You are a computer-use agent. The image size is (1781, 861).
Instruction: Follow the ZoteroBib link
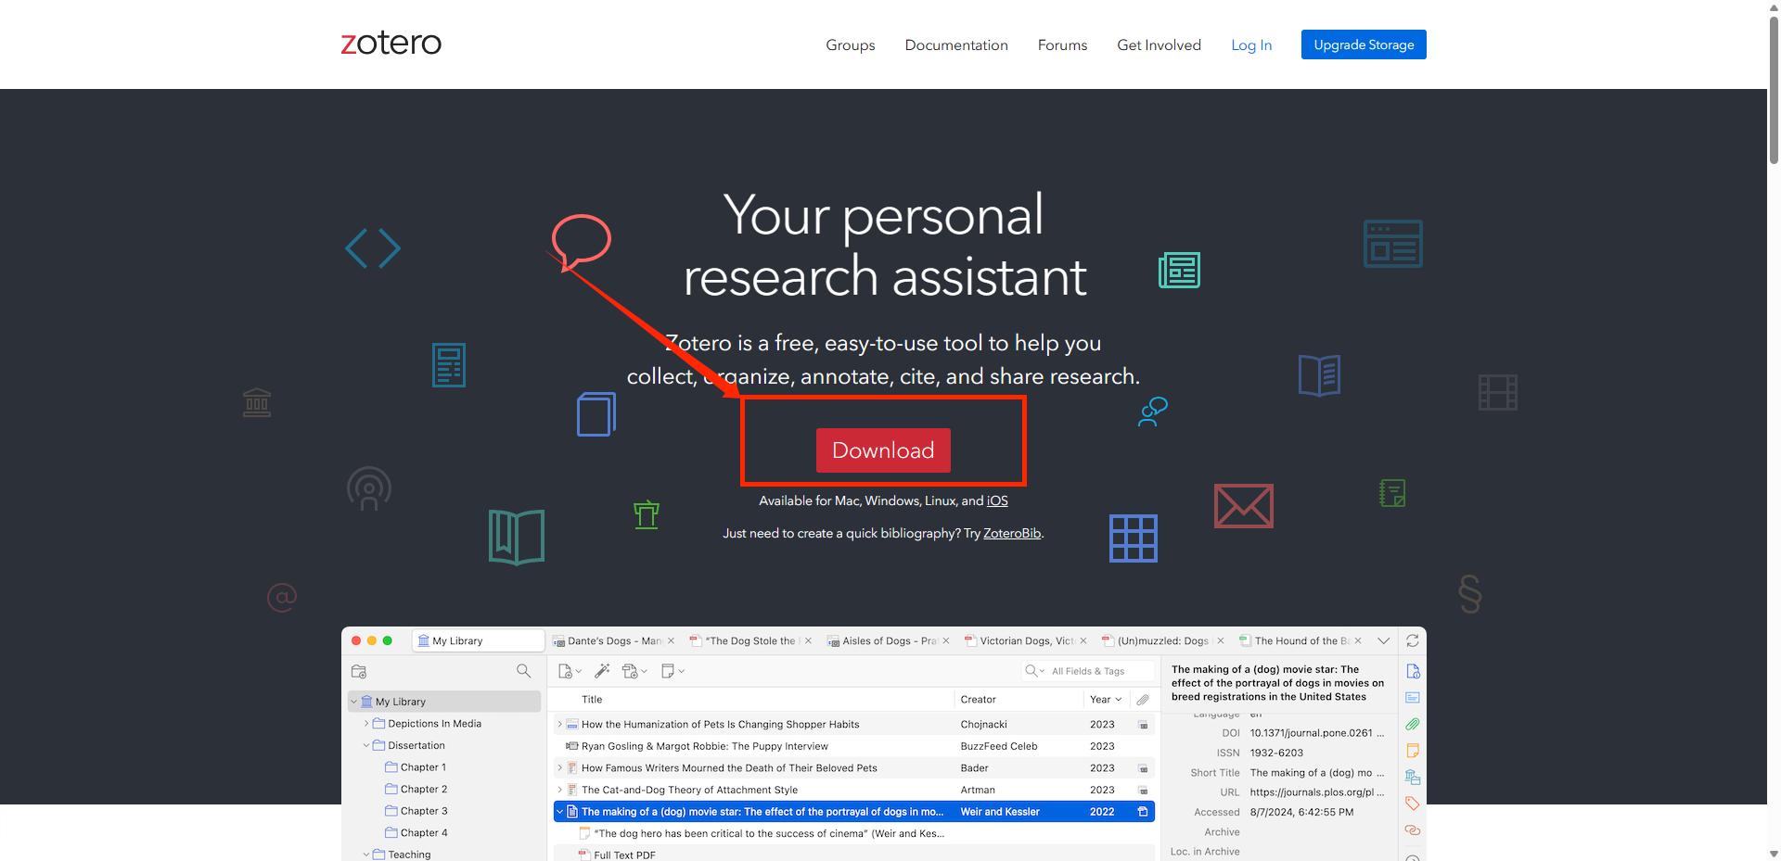(x=1012, y=533)
